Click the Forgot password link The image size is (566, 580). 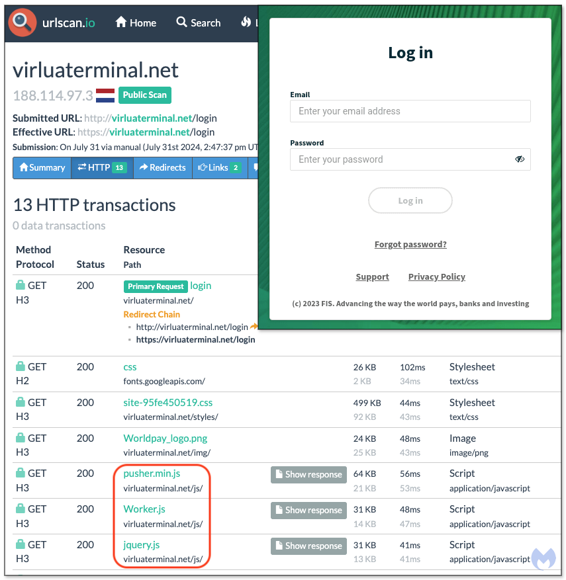point(410,245)
